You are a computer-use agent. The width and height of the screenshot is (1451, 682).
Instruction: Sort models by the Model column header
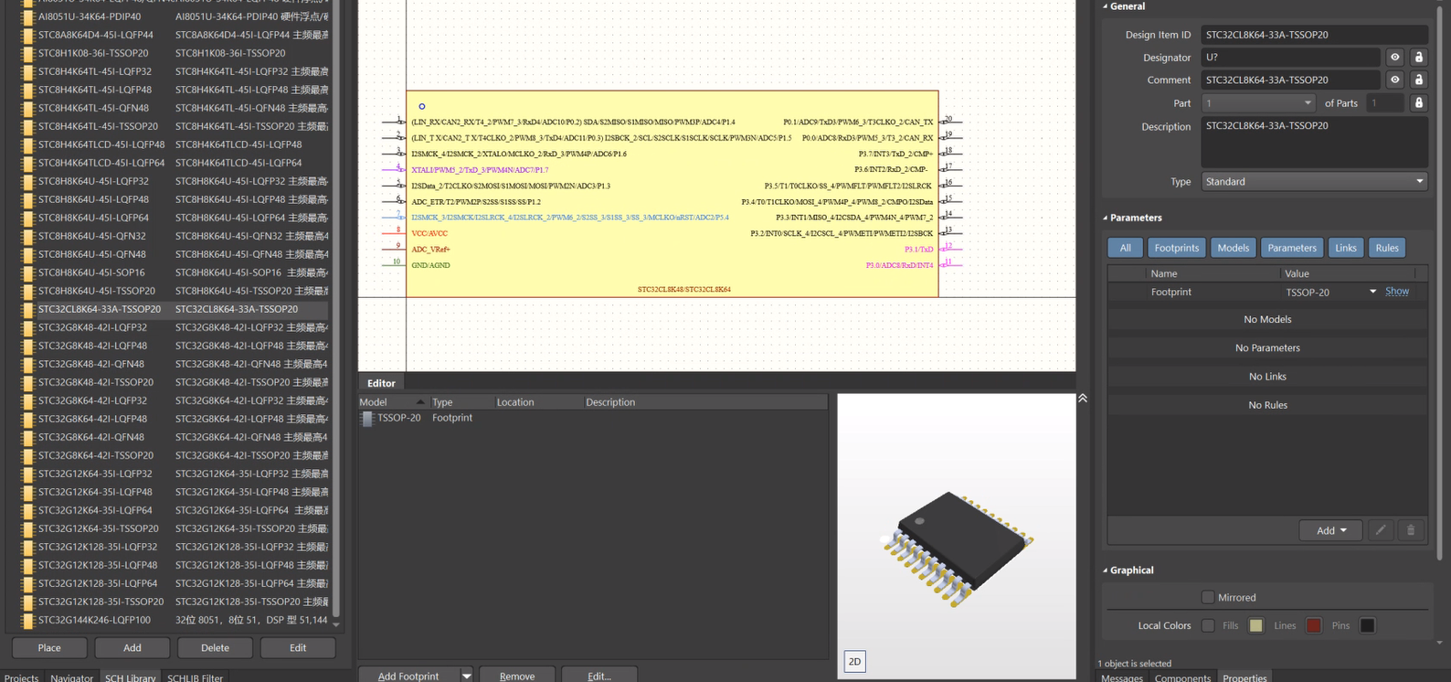391,401
